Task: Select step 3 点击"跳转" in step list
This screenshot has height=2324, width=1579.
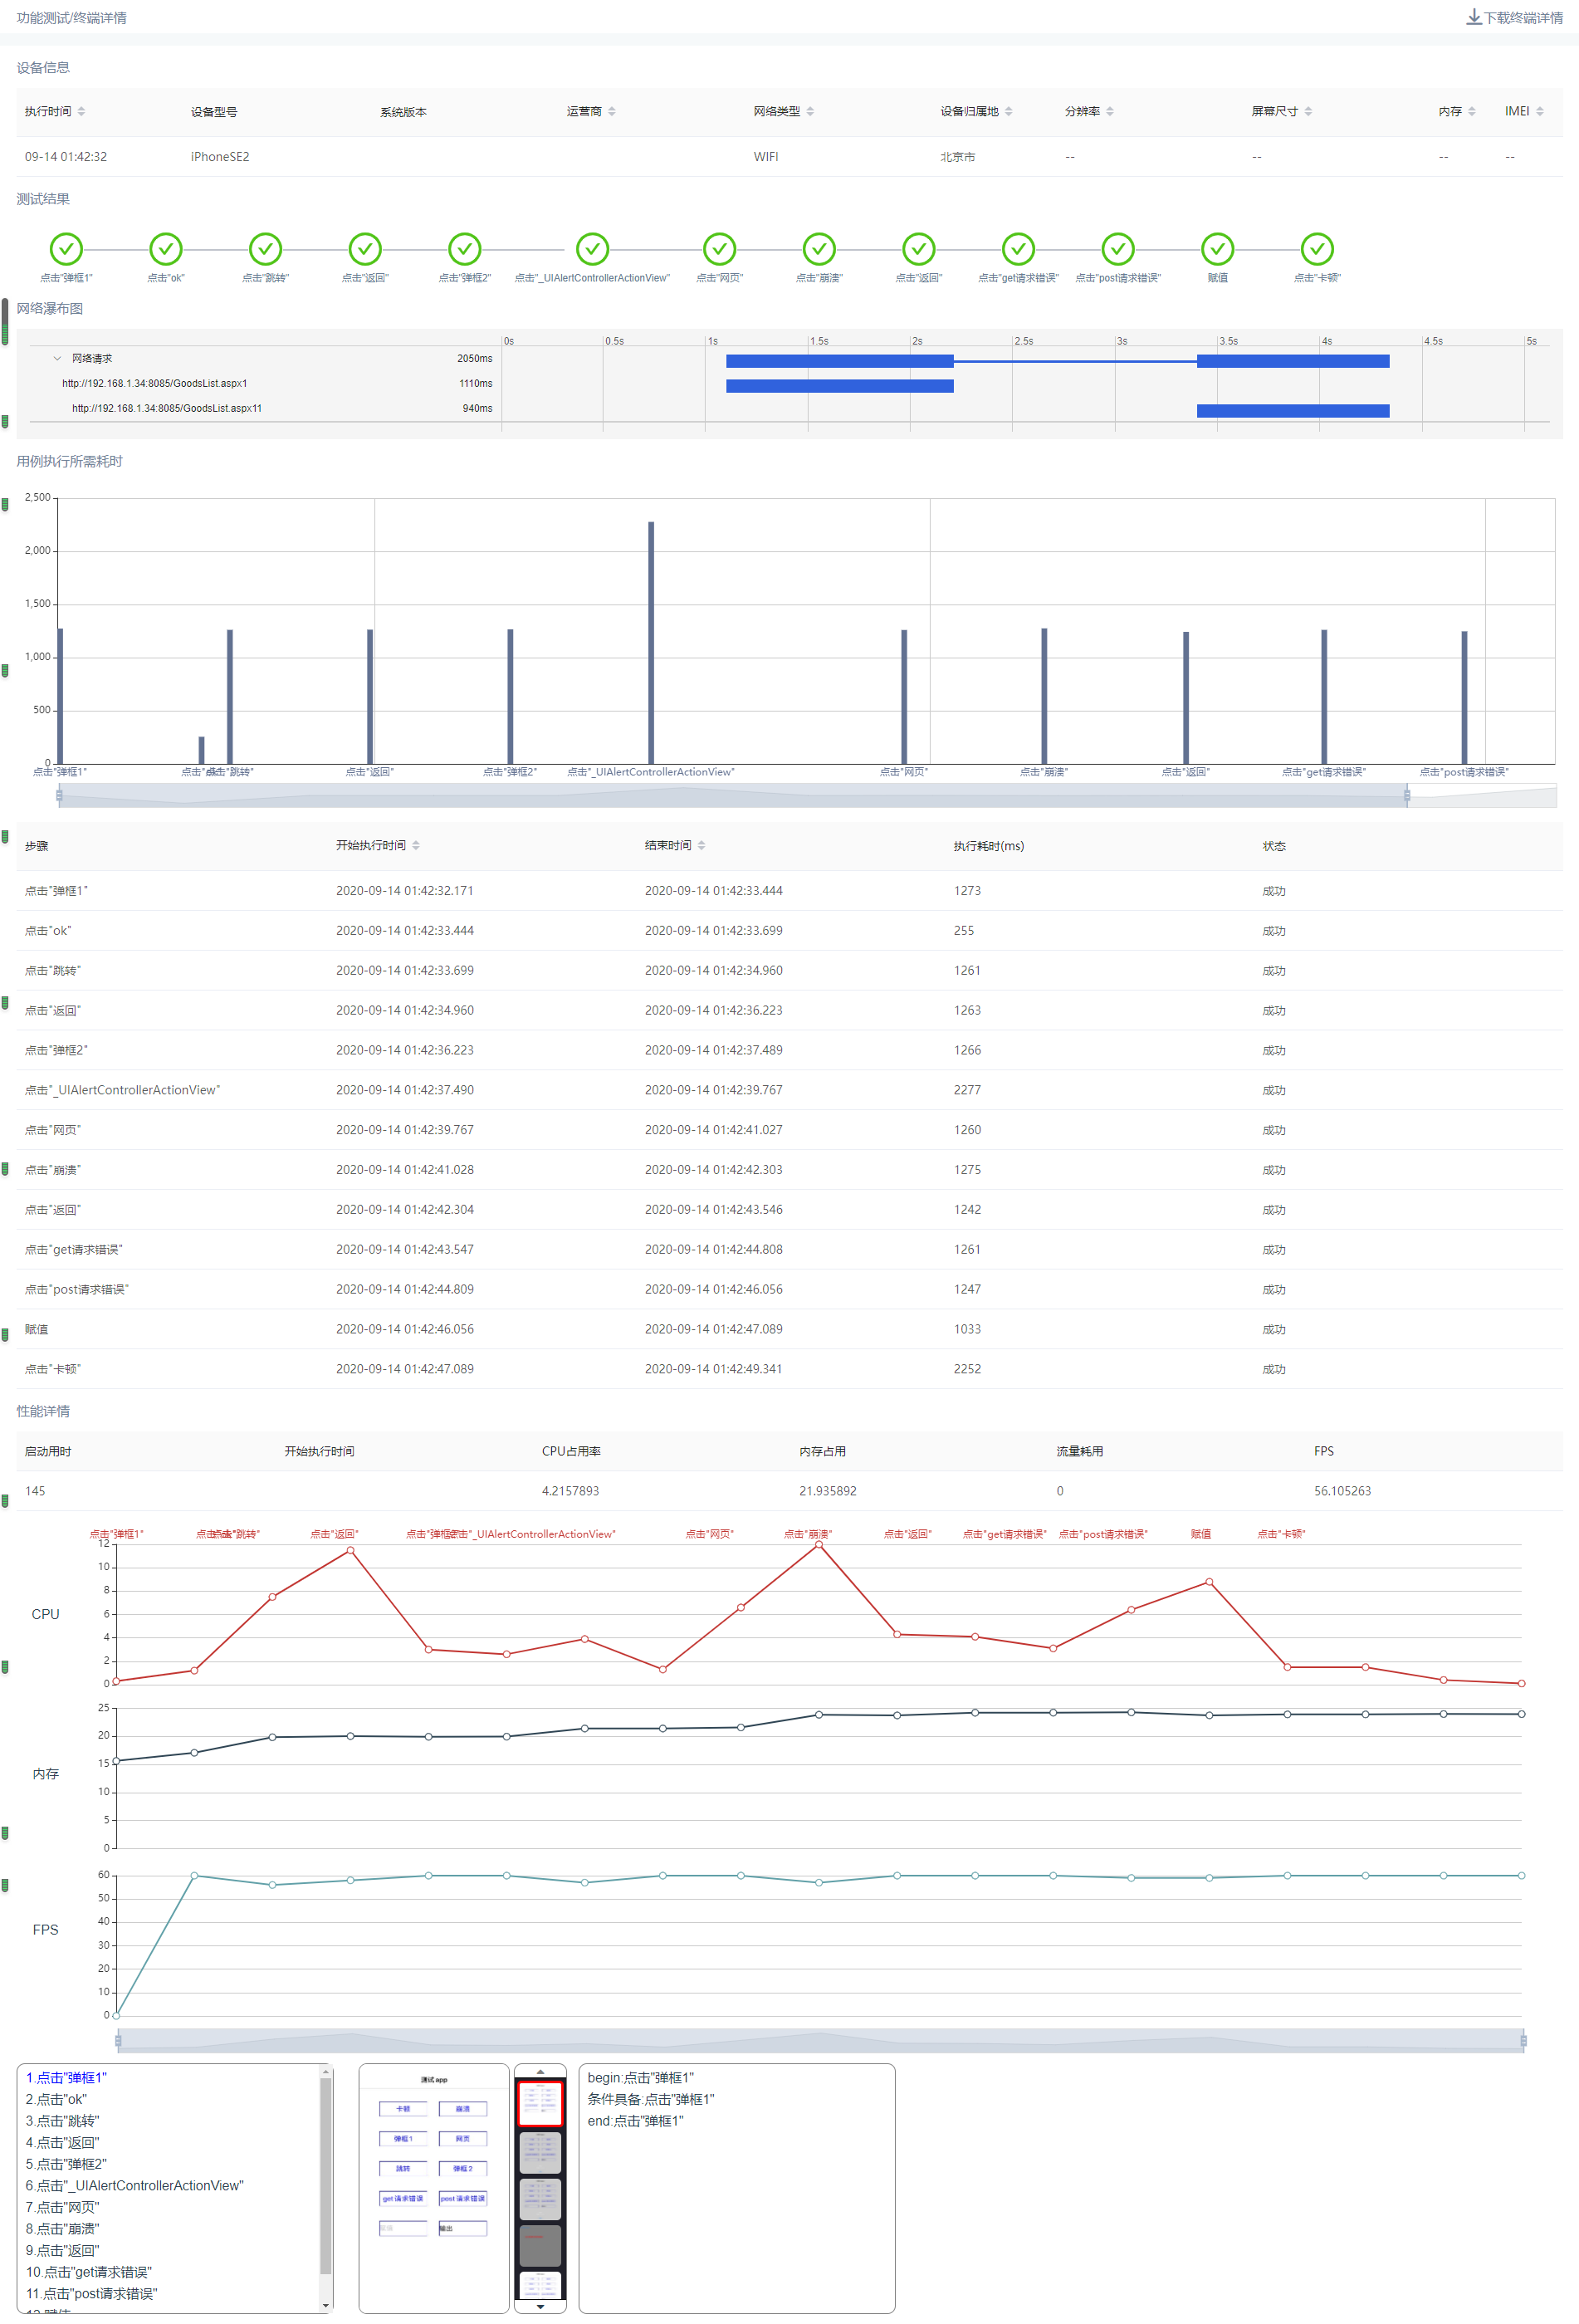Action: [x=62, y=2120]
